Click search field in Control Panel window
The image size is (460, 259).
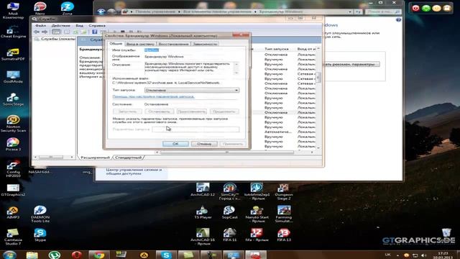coord(383,12)
